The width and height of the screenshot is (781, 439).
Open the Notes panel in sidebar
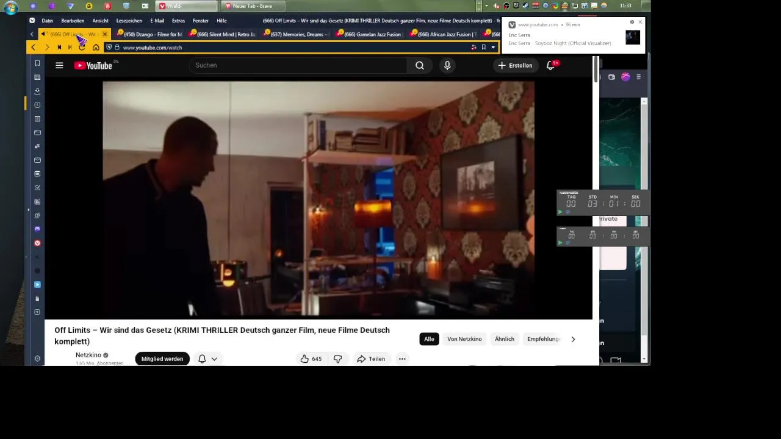click(x=37, y=119)
